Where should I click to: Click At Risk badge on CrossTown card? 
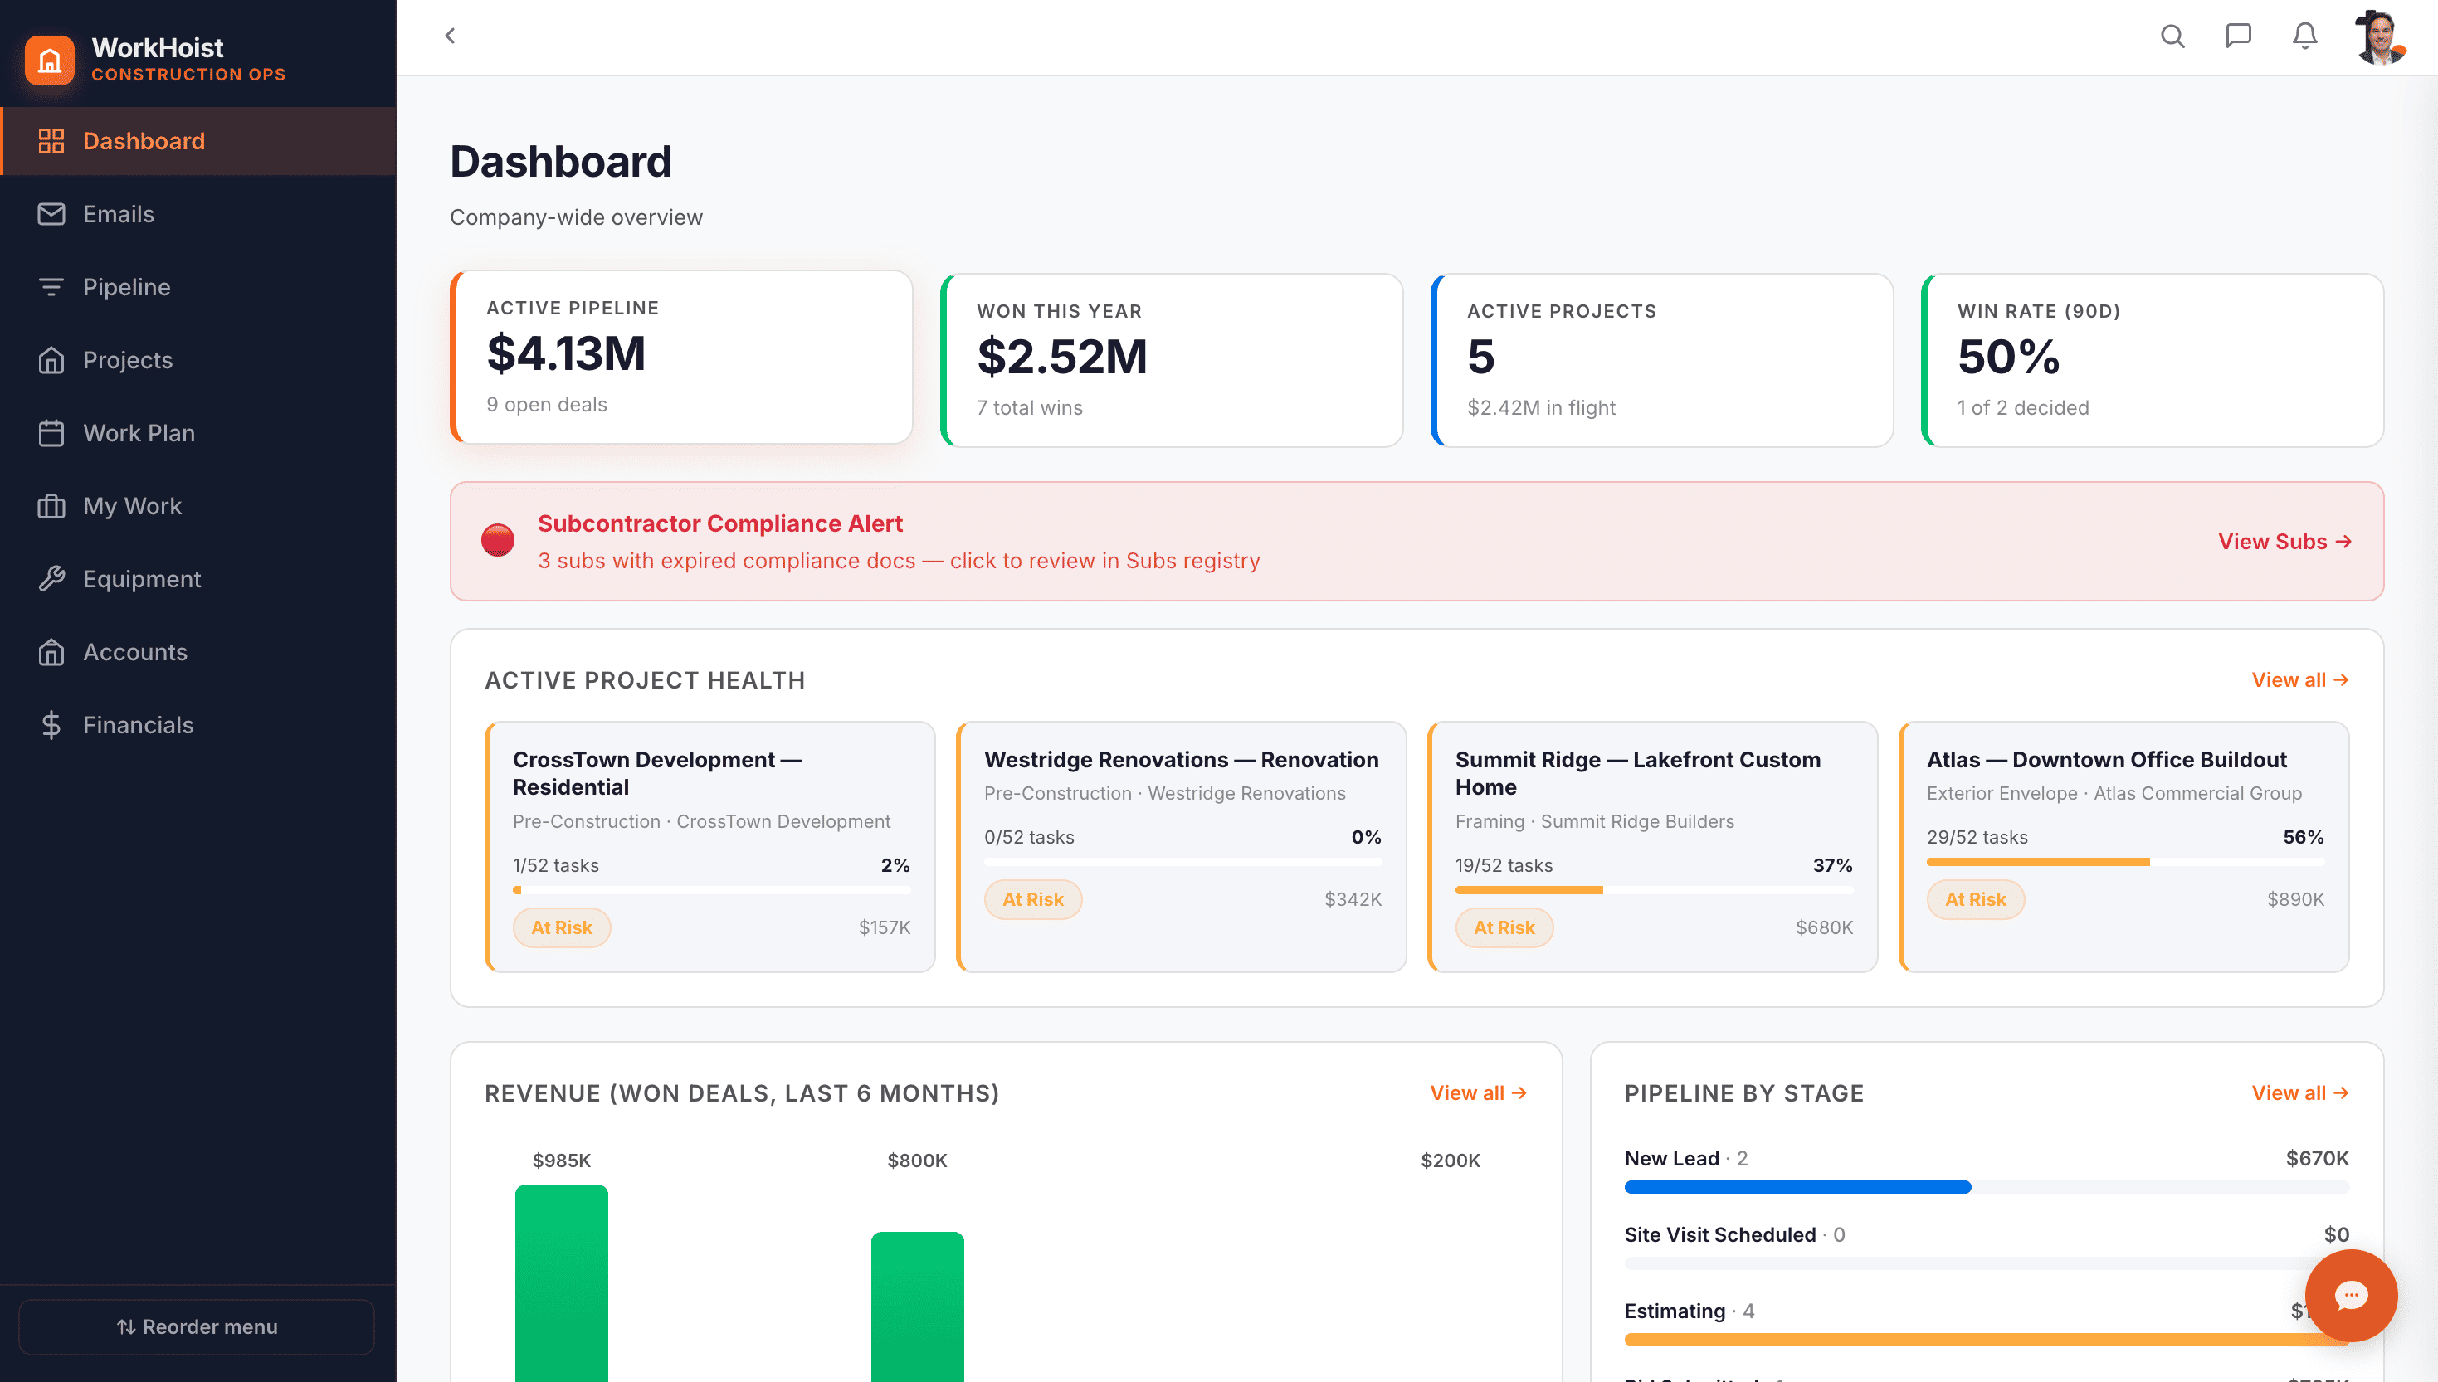point(562,928)
